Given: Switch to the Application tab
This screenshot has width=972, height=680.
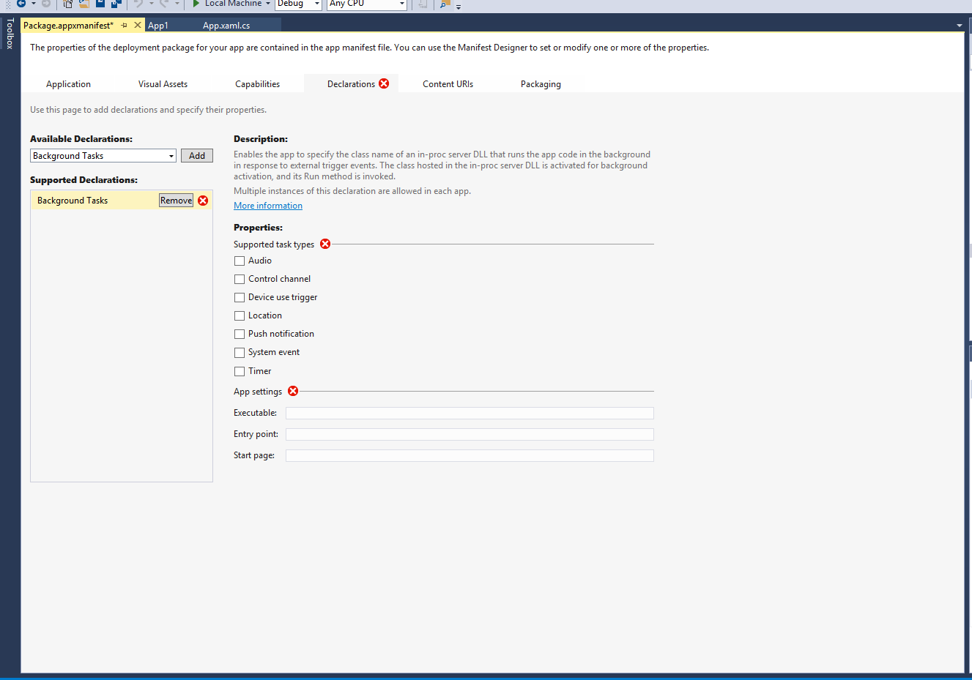Looking at the screenshot, I should click(68, 84).
